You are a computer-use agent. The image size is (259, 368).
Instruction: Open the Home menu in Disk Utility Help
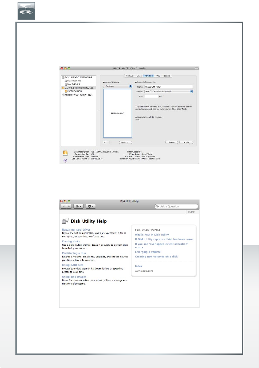click(78, 206)
